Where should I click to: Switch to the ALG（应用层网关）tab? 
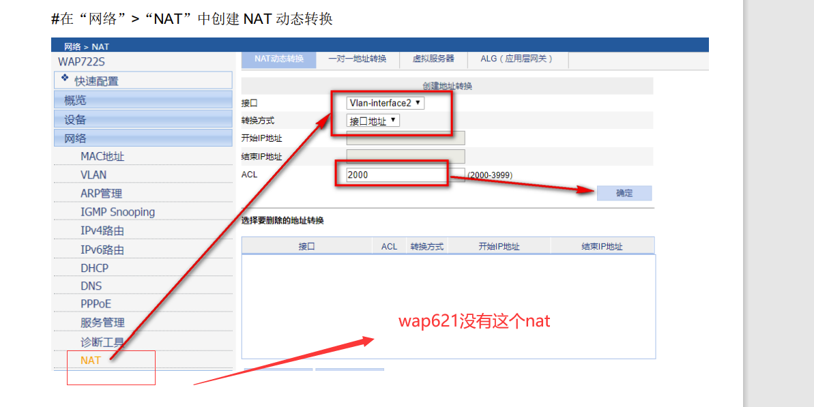(518, 59)
